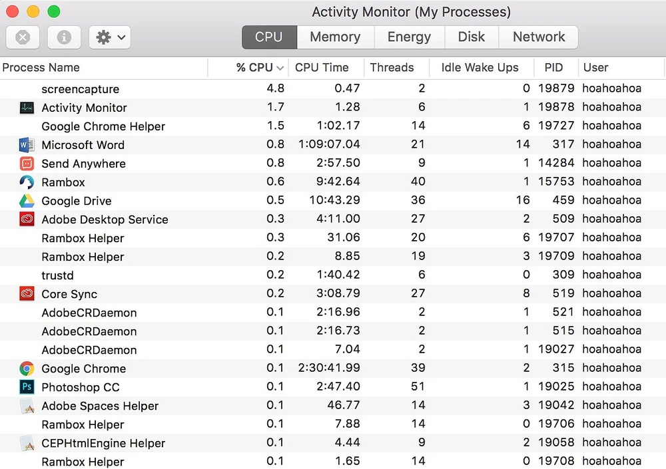Click the Adobe Desktop Service icon
This screenshot has width=666, height=469.
click(27, 220)
